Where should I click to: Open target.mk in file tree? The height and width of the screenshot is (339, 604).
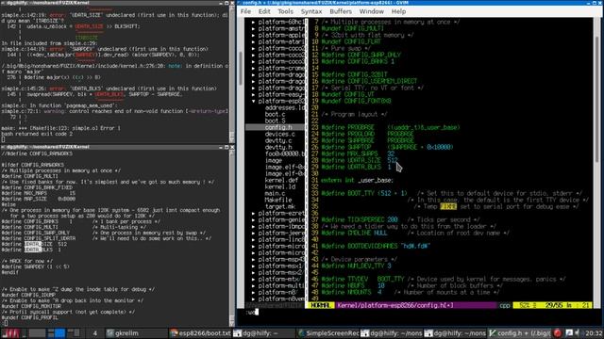280,206
